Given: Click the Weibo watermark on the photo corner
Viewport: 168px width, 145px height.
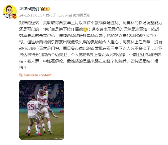Looking at the screenshot, I should (x=59, y=138).
